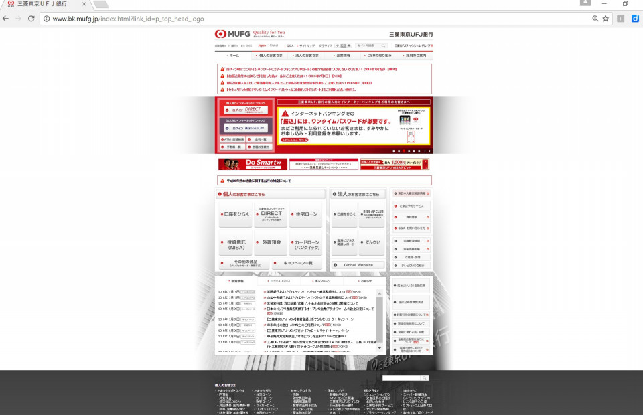Open the DIRECT internet banking tile
This screenshot has height=415, width=643.
point(270,214)
